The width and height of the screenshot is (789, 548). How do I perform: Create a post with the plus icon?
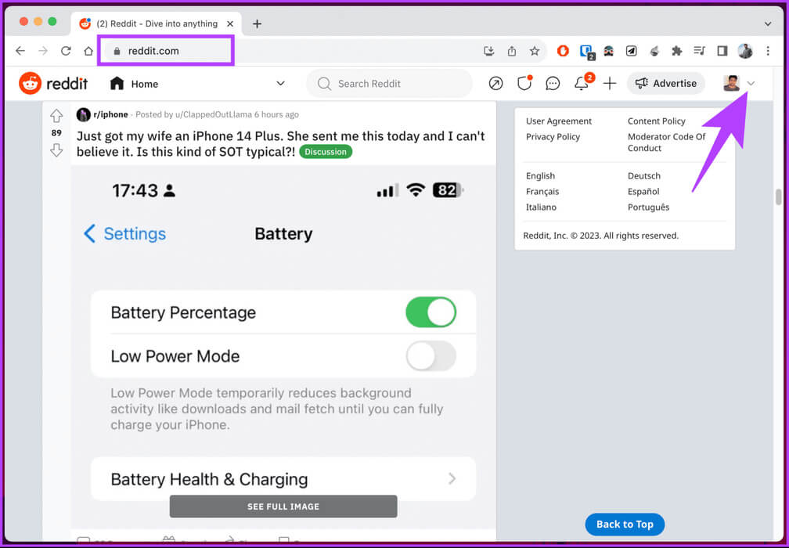[610, 84]
